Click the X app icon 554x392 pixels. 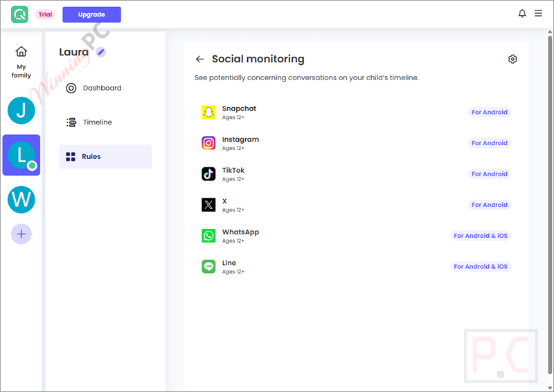tap(208, 205)
